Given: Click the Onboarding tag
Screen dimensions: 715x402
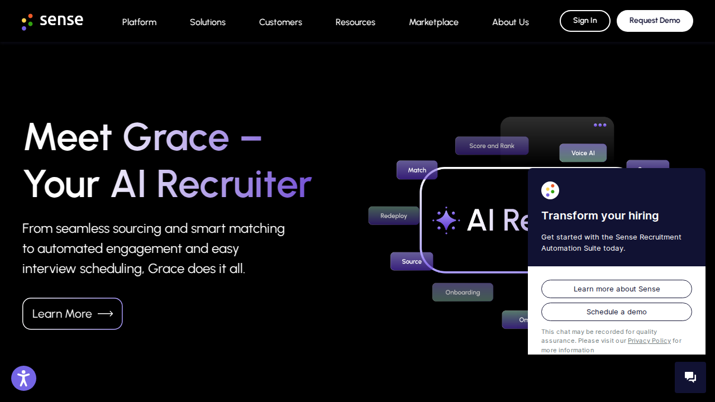Looking at the screenshot, I should pyautogui.click(x=463, y=292).
